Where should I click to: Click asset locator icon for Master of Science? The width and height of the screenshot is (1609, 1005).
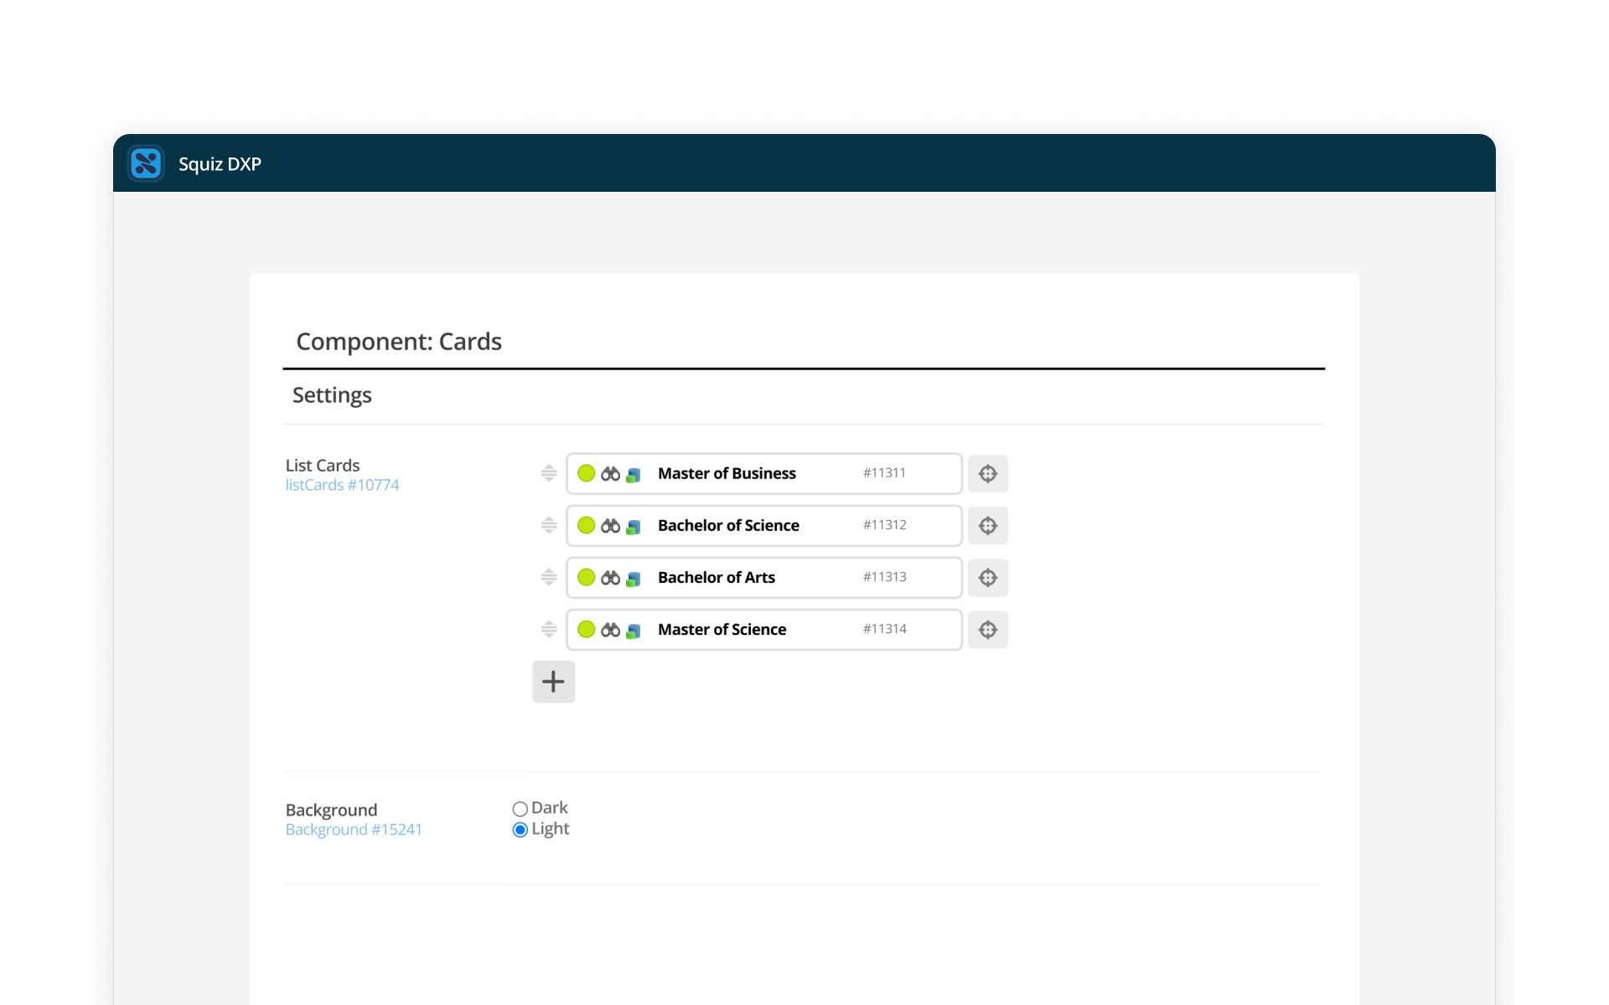[987, 629]
